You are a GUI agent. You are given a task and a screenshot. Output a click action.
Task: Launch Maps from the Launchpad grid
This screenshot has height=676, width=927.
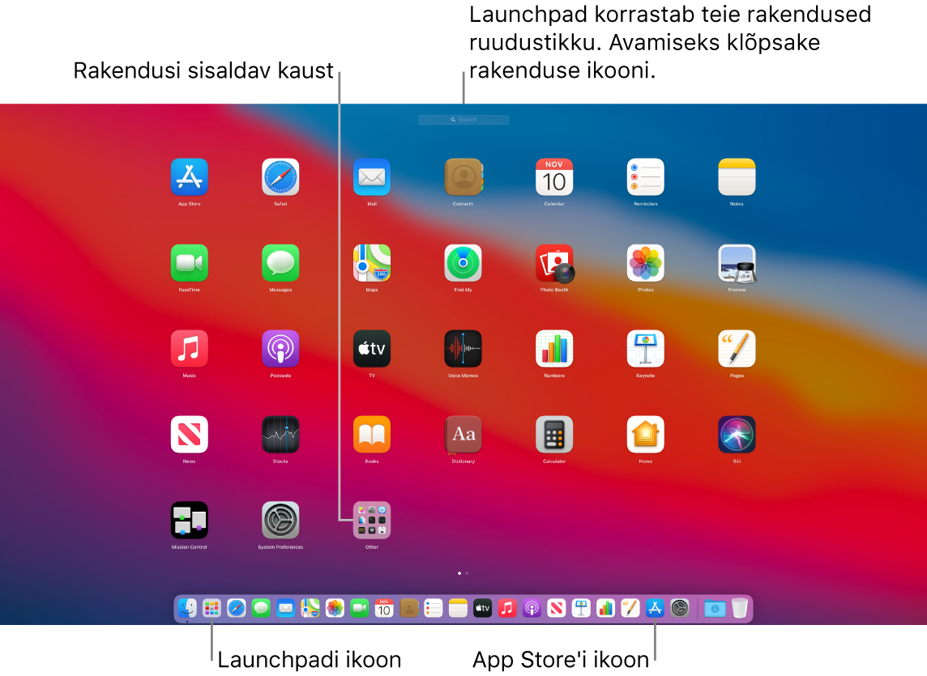tap(372, 263)
